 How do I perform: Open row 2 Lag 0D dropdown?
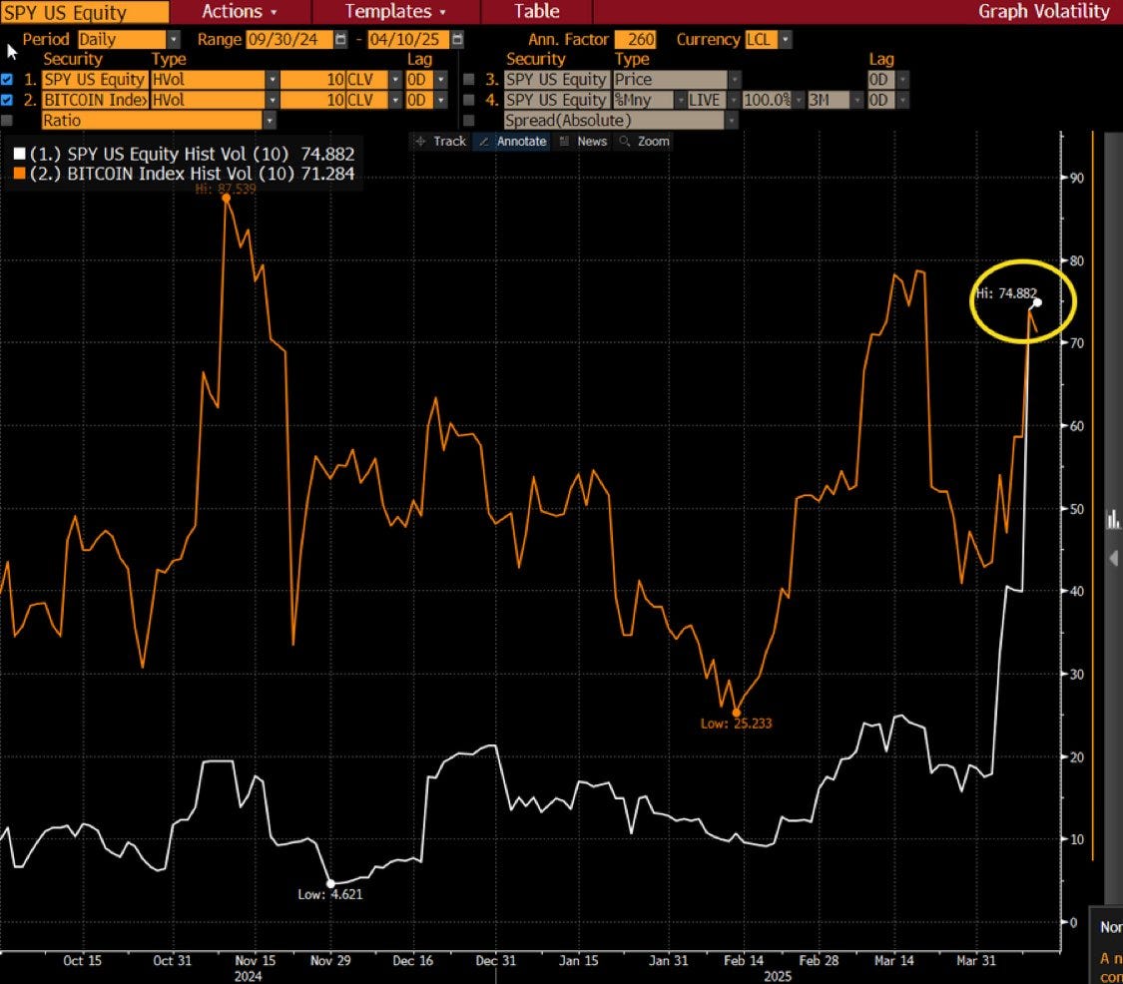pos(441,100)
